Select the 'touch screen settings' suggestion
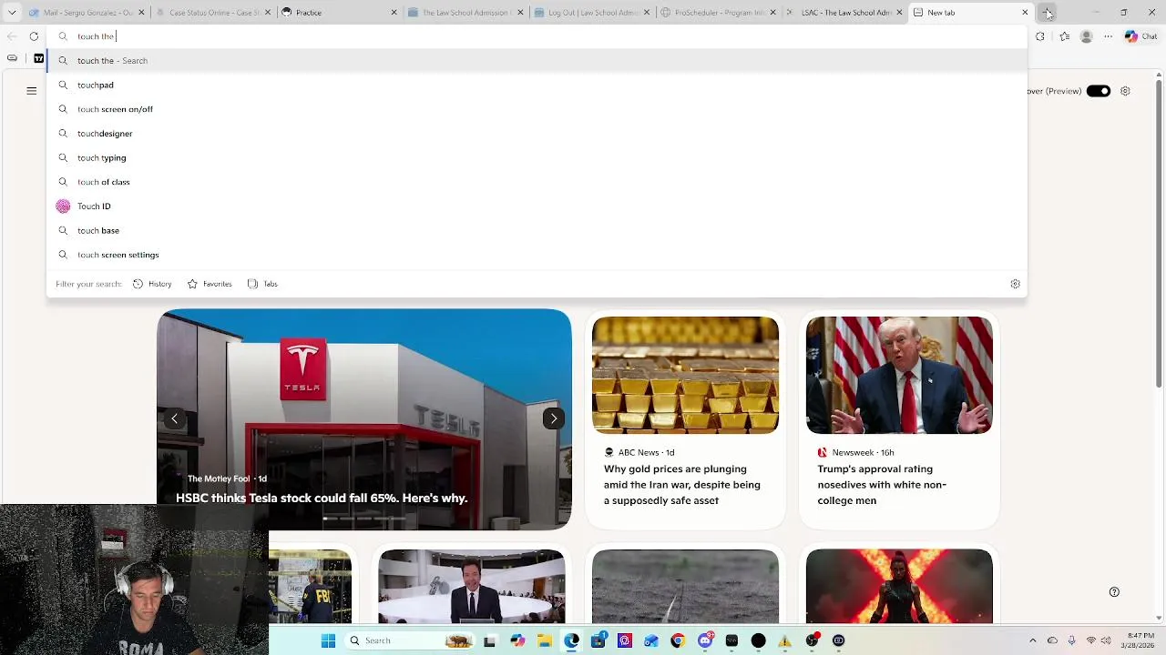The image size is (1166, 655). pos(537,255)
